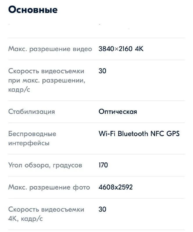Click the 4608x2592 photo resolution value
This screenshot has width=193, height=232.
pyautogui.click(x=116, y=187)
